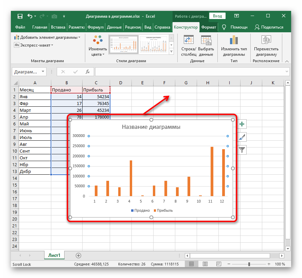Viewport: 302px width, 278px height.
Task: Select column G header
Action: tap(186, 83)
